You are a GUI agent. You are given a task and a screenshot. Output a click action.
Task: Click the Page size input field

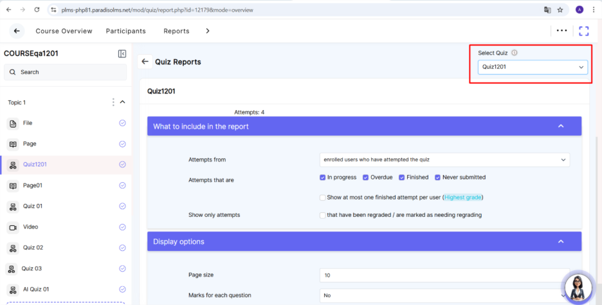[444, 275]
